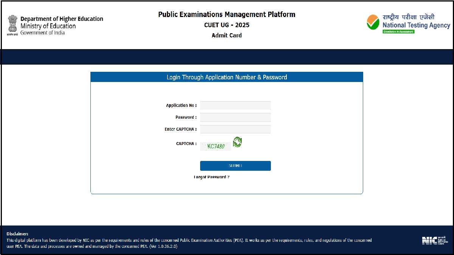Viewport: 454px width, 255px height.
Task: Click the Password label
Action: click(186, 117)
